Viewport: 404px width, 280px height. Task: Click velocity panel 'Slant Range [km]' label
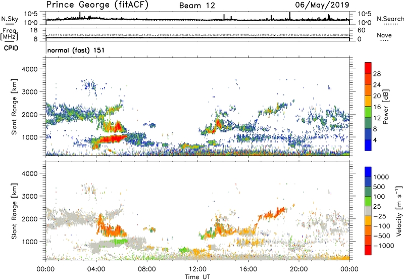[x=14, y=211]
